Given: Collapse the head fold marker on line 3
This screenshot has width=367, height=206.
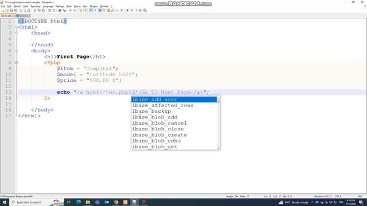Looking at the screenshot, I should click(17, 33).
